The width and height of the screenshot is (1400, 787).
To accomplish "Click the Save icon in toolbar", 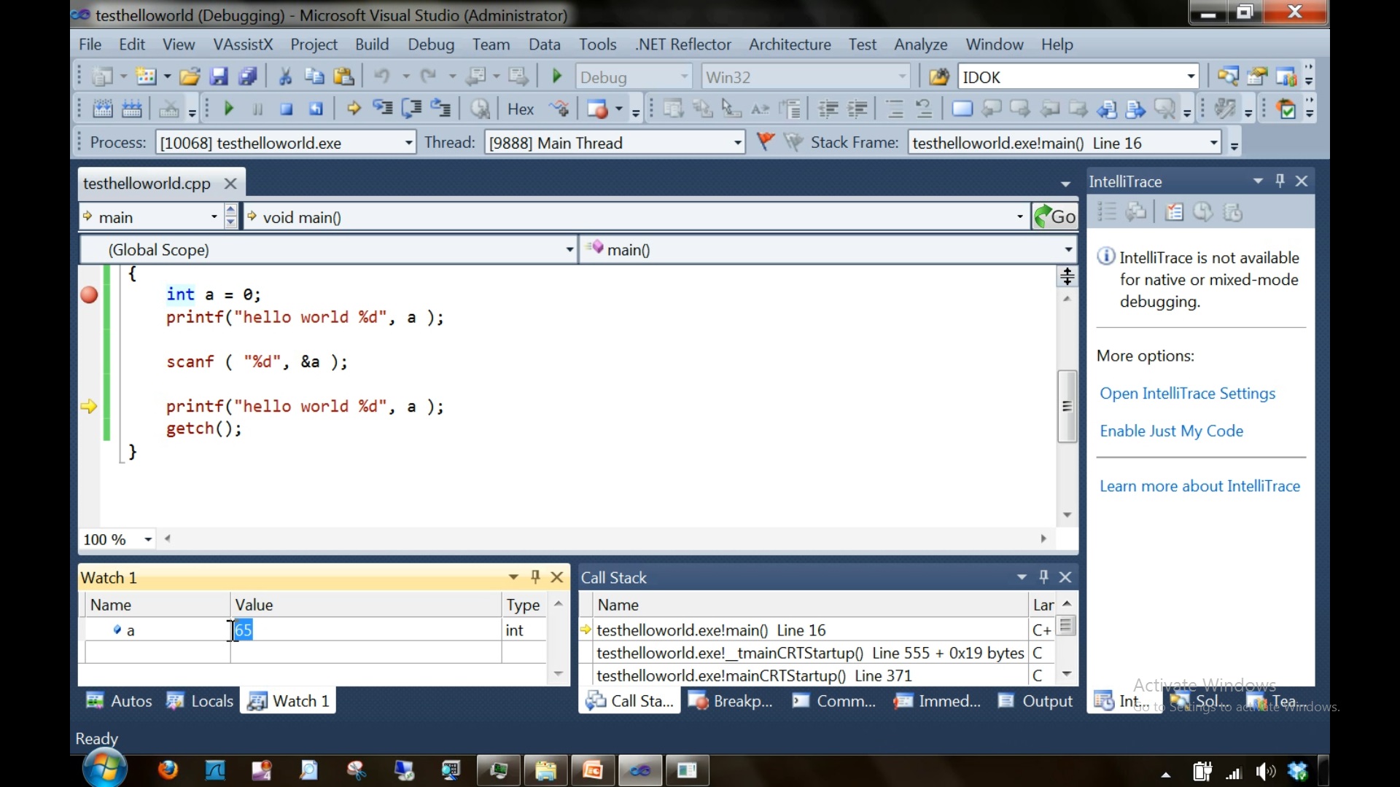I will click(x=219, y=77).
